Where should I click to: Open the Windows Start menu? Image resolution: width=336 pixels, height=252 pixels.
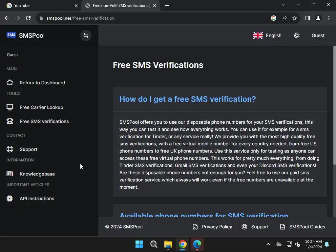pyautogui.click(x=139, y=244)
